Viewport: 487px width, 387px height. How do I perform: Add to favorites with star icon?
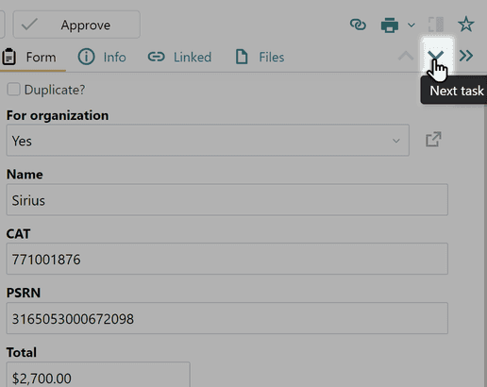click(x=466, y=25)
